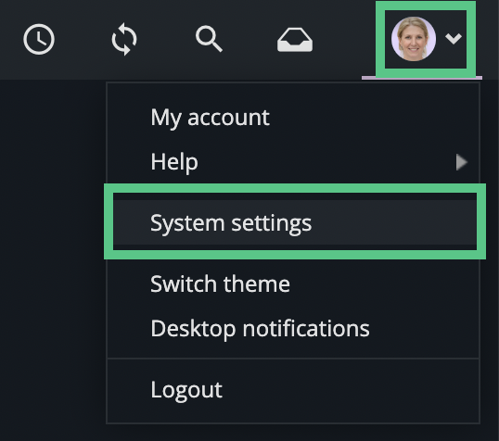Viewport: 499px width, 441px height.
Task: Open My account from the menu
Action: 293,118
